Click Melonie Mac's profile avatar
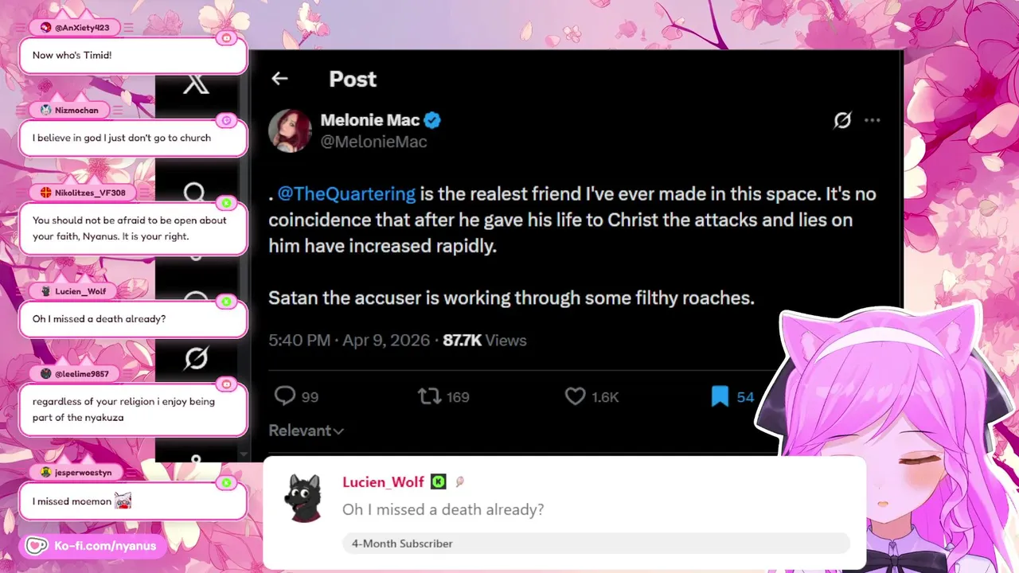The height and width of the screenshot is (573, 1019). (x=290, y=131)
